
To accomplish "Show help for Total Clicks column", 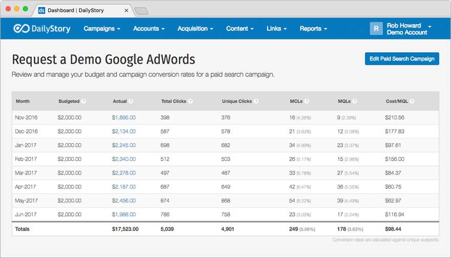I will (191, 101).
